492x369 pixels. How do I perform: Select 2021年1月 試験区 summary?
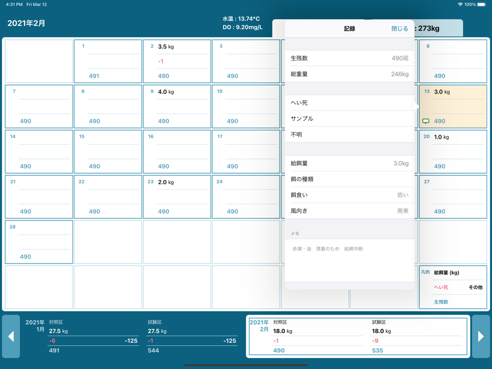[192, 337]
